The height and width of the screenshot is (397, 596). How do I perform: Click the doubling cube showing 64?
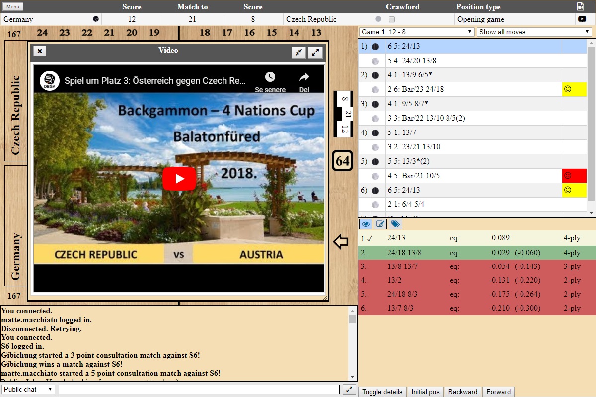point(342,160)
